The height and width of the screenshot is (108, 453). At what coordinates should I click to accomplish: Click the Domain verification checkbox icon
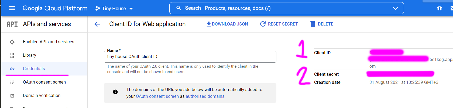12,96
